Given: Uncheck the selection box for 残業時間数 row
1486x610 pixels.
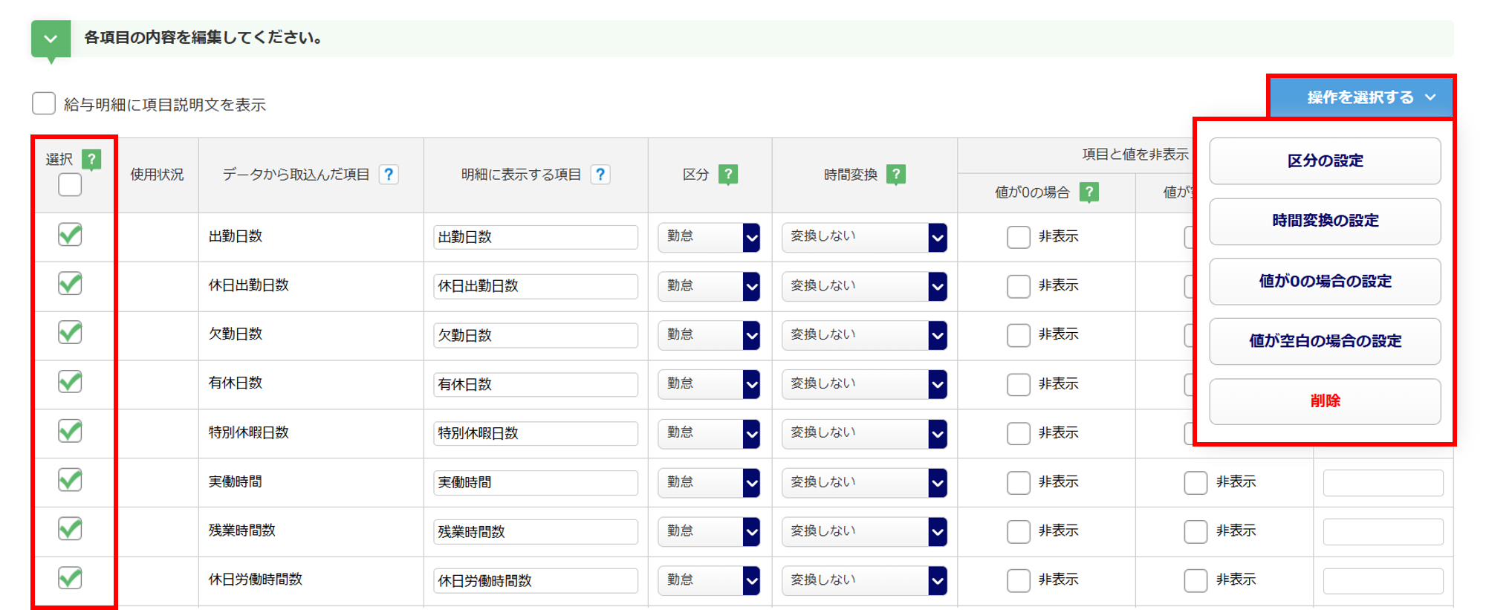Looking at the screenshot, I should [70, 529].
